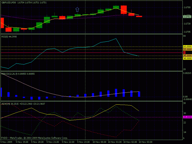Click the ADX(14) 30.2515 indicator label
This screenshot has height=144, width=192.
[23, 104]
